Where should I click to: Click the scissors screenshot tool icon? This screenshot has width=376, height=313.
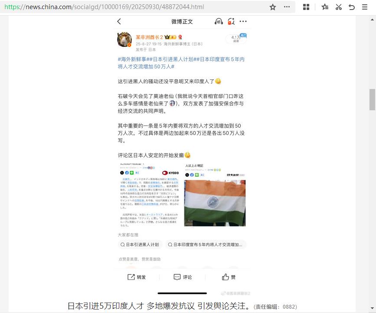coord(339,7)
